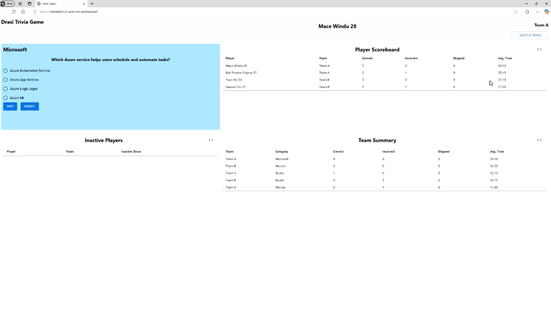Open browser settings and more menu
551x309 pixels.
pos(538,12)
